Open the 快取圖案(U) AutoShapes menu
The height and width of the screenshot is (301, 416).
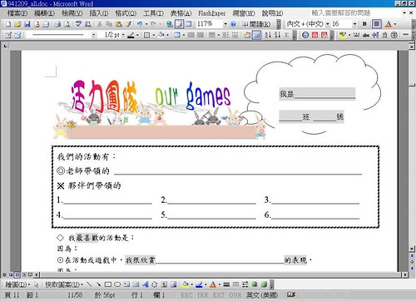(x=64, y=284)
